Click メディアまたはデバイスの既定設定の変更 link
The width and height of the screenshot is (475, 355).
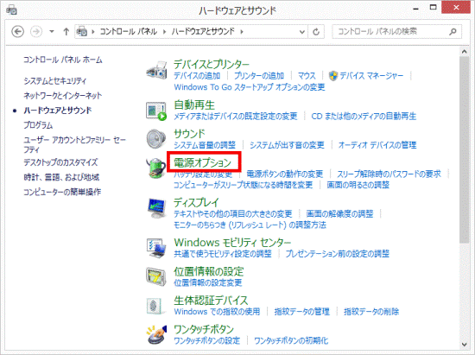(x=236, y=117)
